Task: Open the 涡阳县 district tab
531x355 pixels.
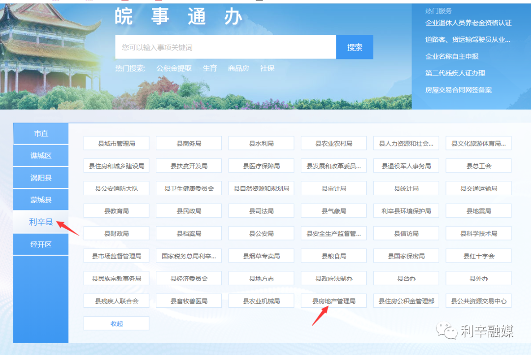Action: pos(41,178)
